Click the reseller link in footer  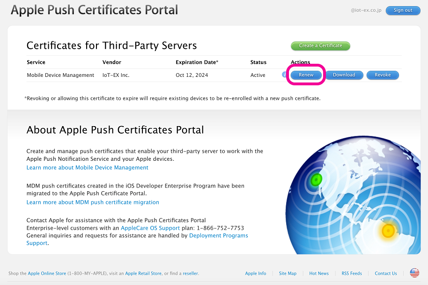point(190,273)
